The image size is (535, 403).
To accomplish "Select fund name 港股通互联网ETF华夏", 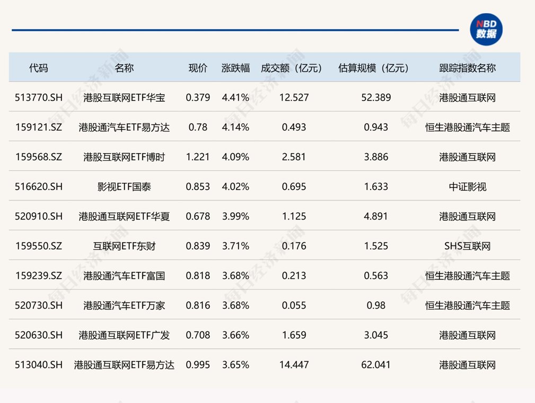I will [124, 216].
